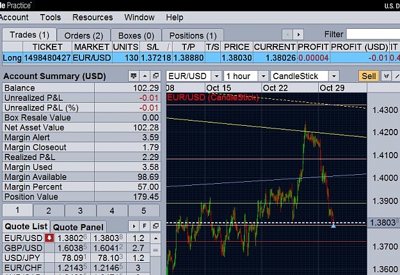Select the GBP/USD row in the Quote List

tap(76, 248)
